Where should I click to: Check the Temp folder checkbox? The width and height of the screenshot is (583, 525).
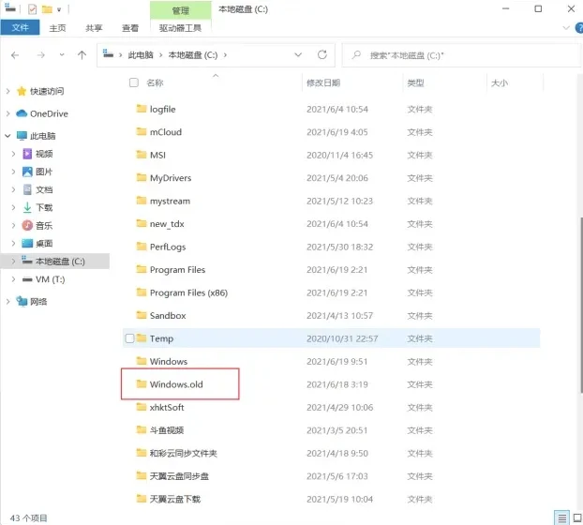point(129,338)
